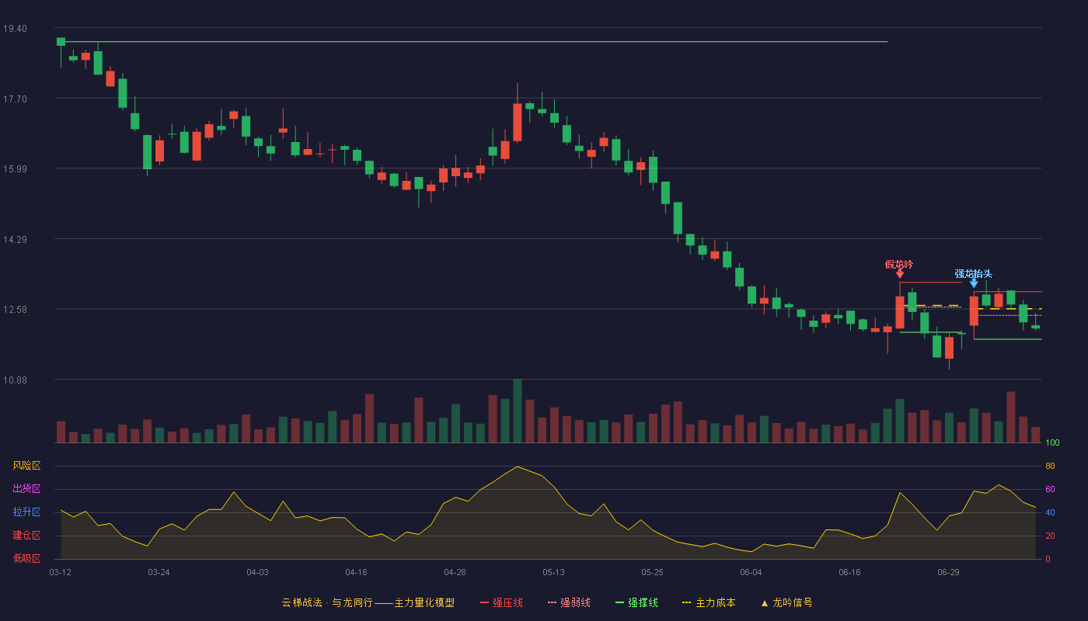Click the 05-13 date label
Screen dimensions: 1088x621
(553, 572)
